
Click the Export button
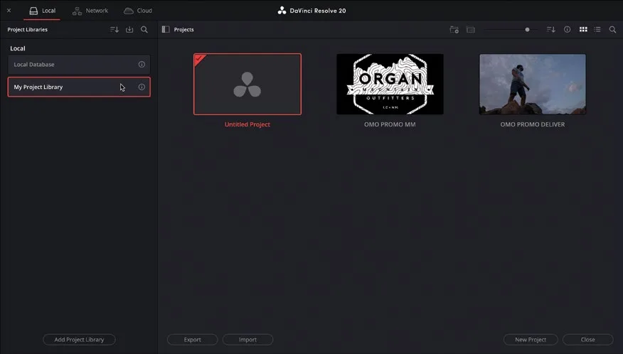pos(192,340)
